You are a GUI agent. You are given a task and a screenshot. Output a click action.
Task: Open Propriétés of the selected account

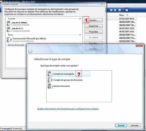click(x=94, y=32)
